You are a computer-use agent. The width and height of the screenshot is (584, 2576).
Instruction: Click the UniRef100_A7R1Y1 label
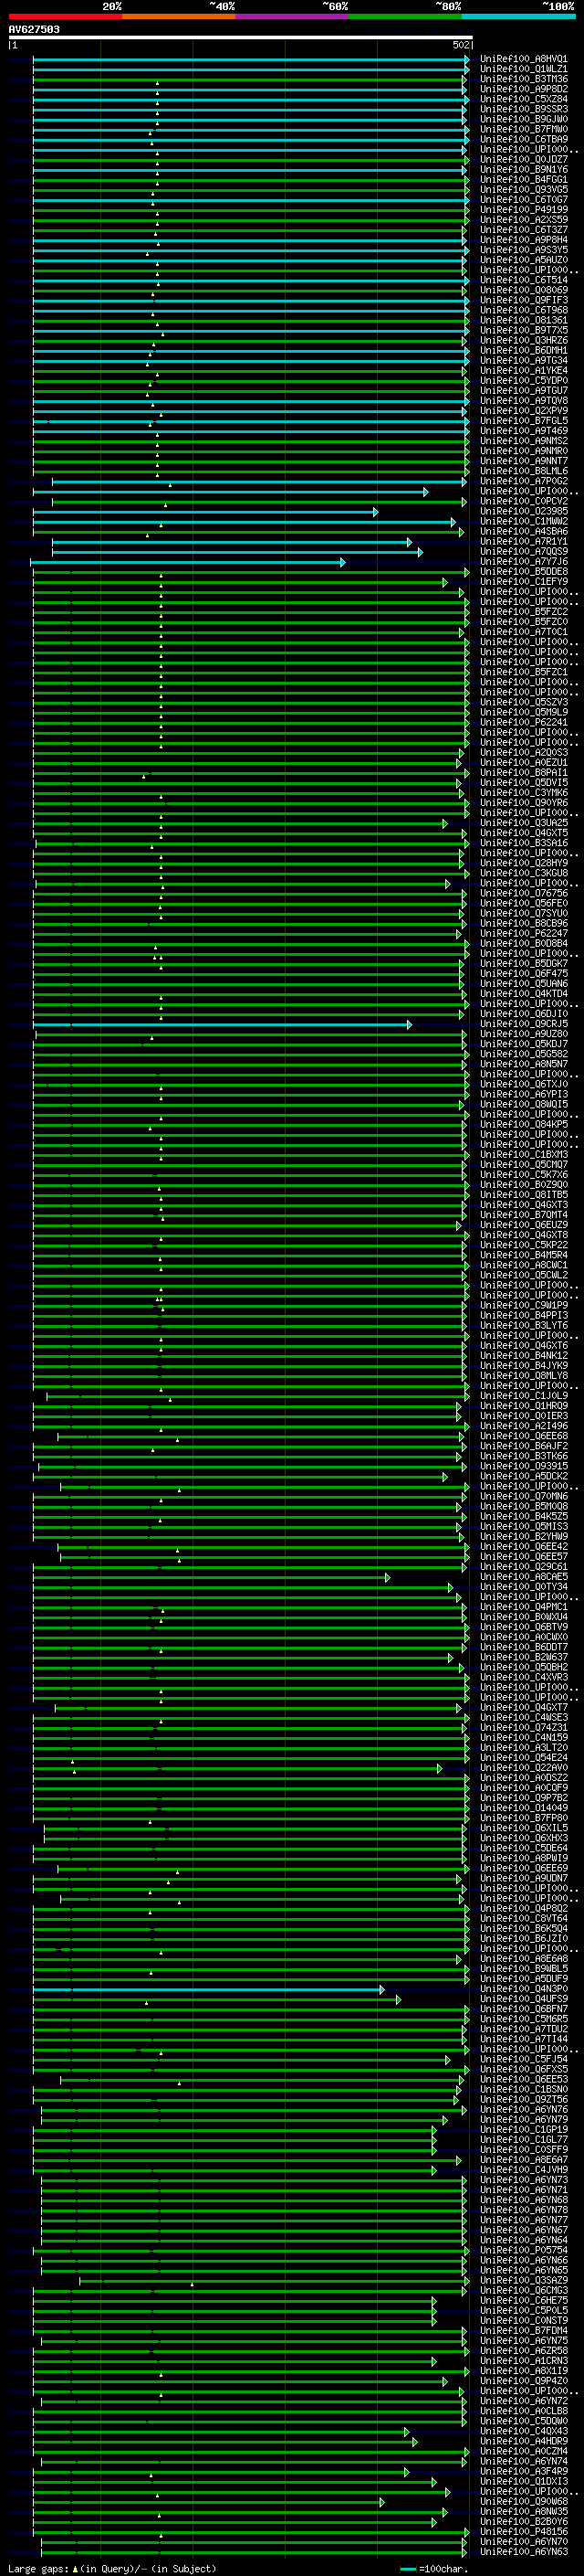524,541
